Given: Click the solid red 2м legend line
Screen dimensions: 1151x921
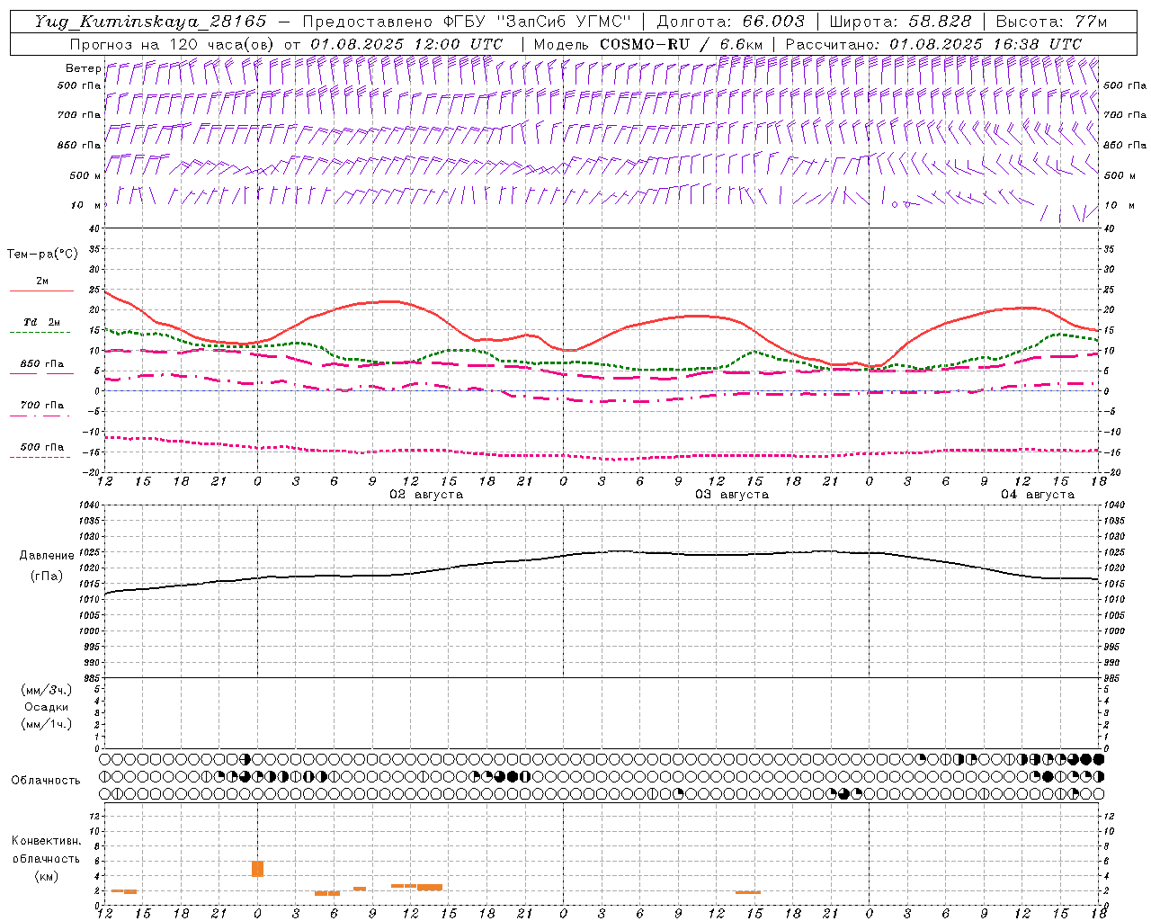Looking at the screenshot, I should [x=41, y=291].
